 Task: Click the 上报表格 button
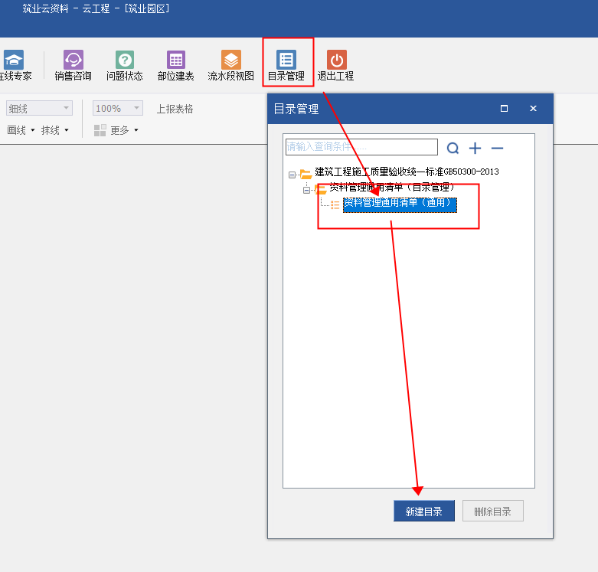click(175, 109)
